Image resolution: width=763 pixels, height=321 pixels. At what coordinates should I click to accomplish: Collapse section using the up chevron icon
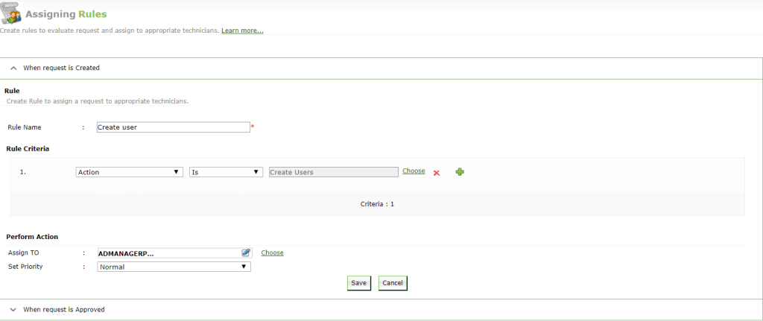[13, 68]
